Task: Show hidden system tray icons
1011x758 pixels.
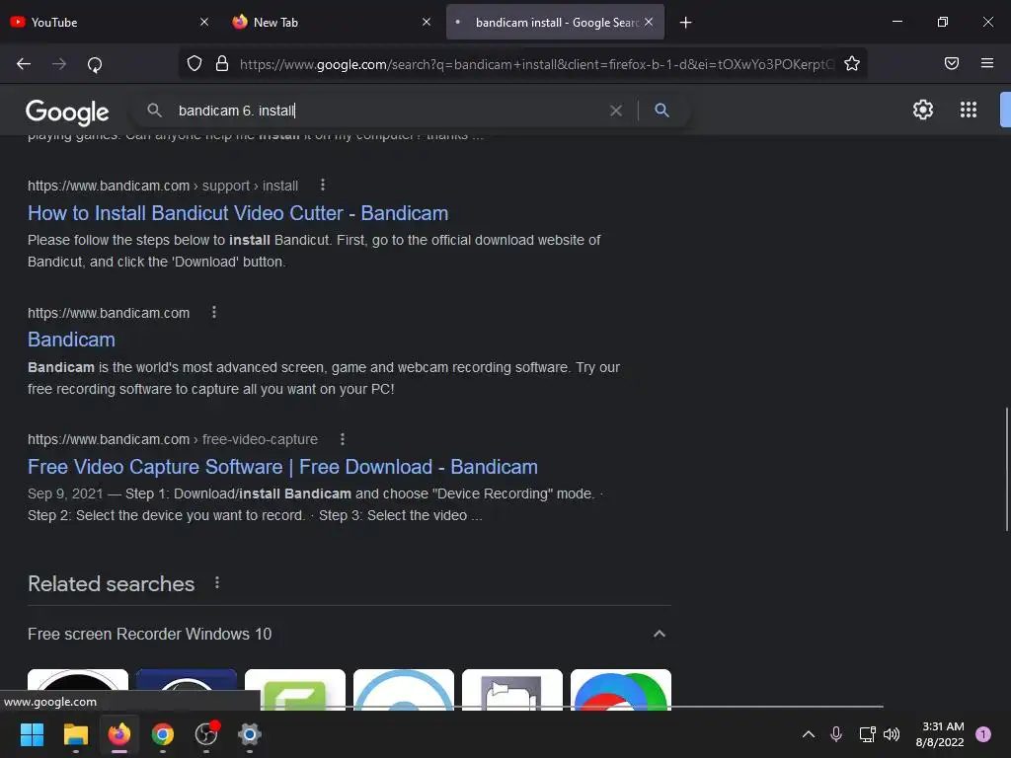Action: 808,734
